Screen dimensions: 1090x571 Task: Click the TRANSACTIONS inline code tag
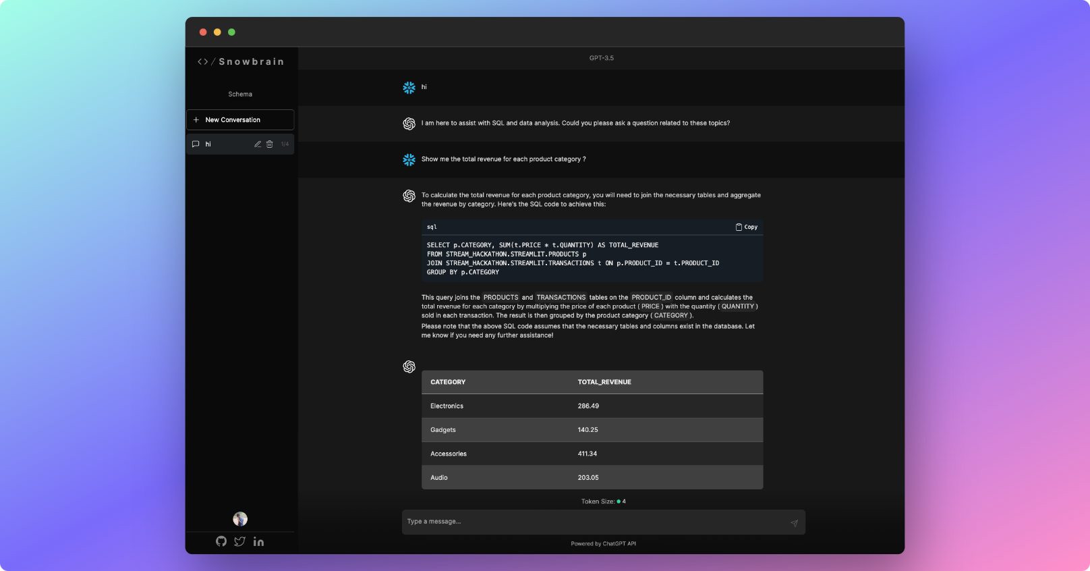(x=561, y=297)
